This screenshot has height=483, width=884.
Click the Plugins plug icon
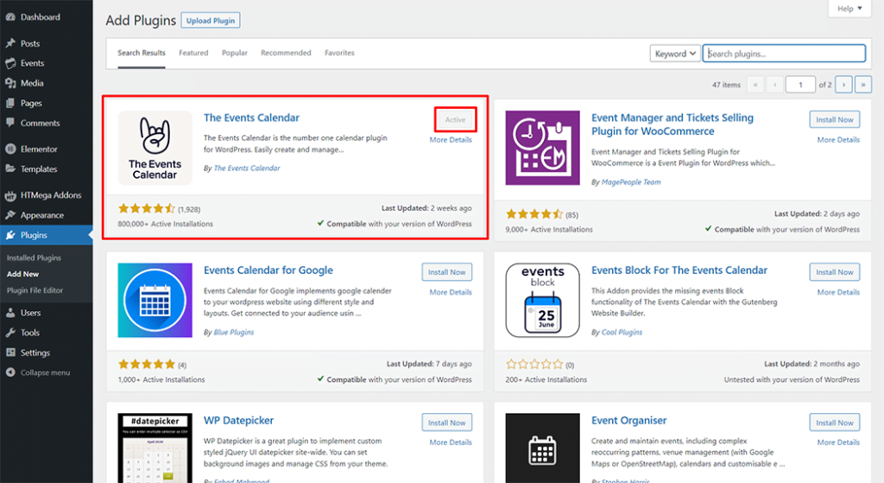click(10, 235)
